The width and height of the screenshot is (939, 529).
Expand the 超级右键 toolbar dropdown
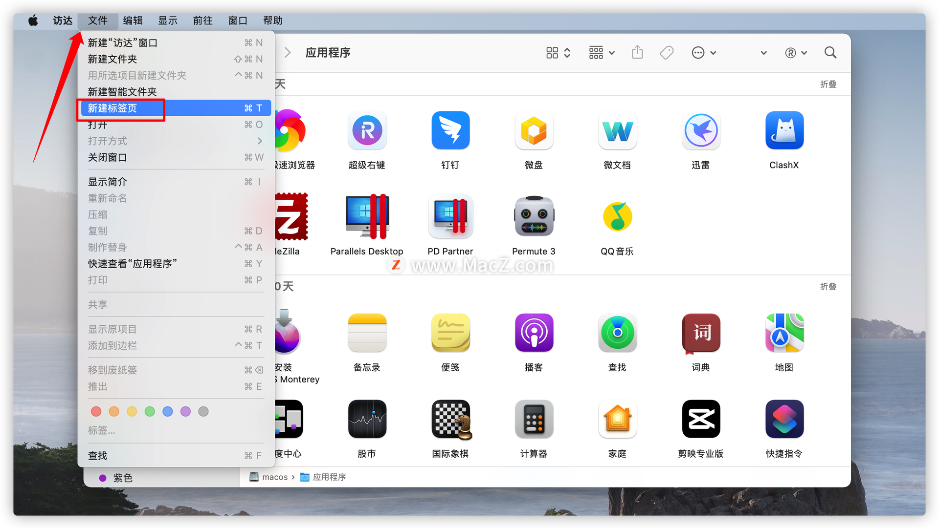(796, 53)
